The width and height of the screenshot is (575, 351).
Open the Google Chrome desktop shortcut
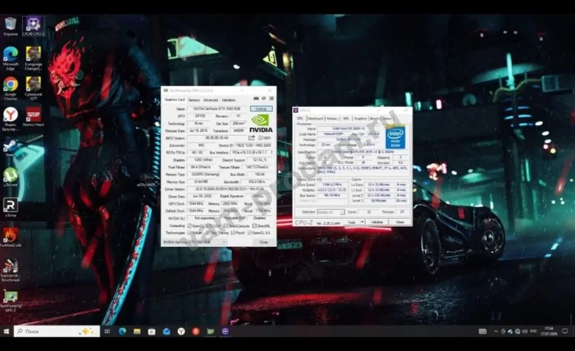pos(10,89)
